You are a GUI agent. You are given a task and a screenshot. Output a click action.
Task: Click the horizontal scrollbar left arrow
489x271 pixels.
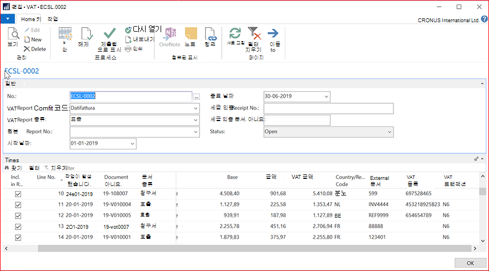(x=6, y=248)
